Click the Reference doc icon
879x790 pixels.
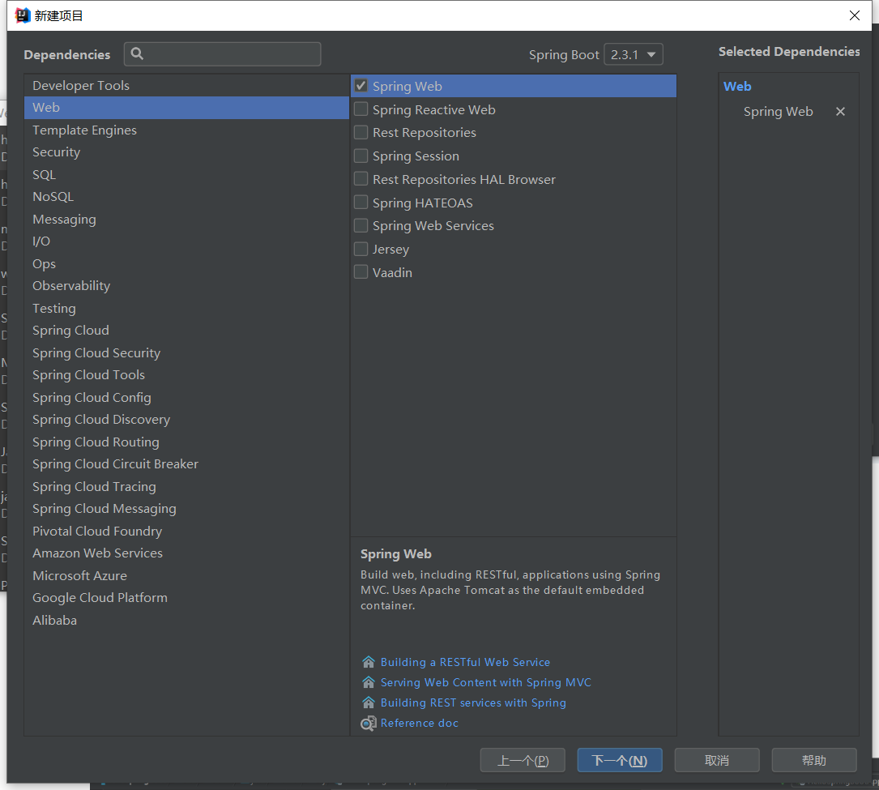coord(369,723)
